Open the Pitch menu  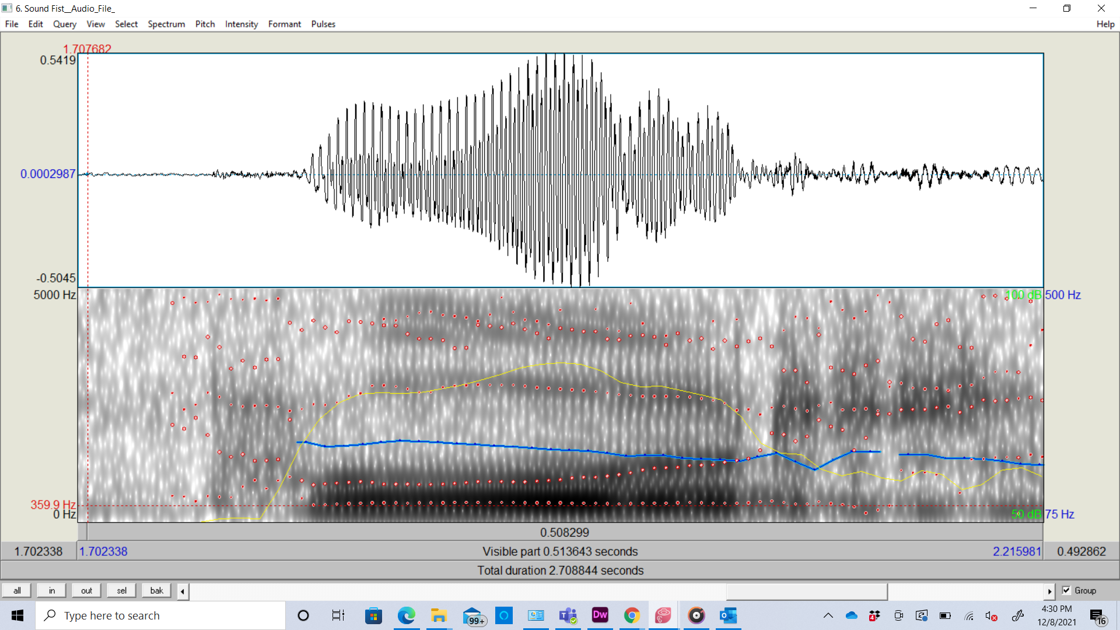pyautogui.click(x=205, y=24)
